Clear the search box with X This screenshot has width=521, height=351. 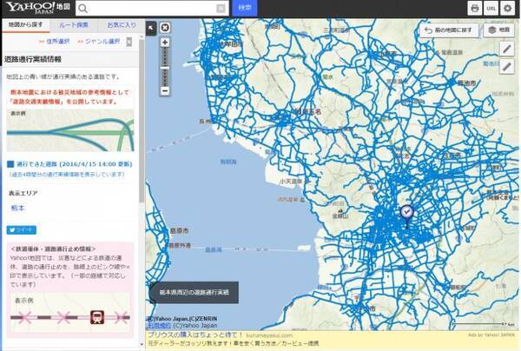point(221,8)
